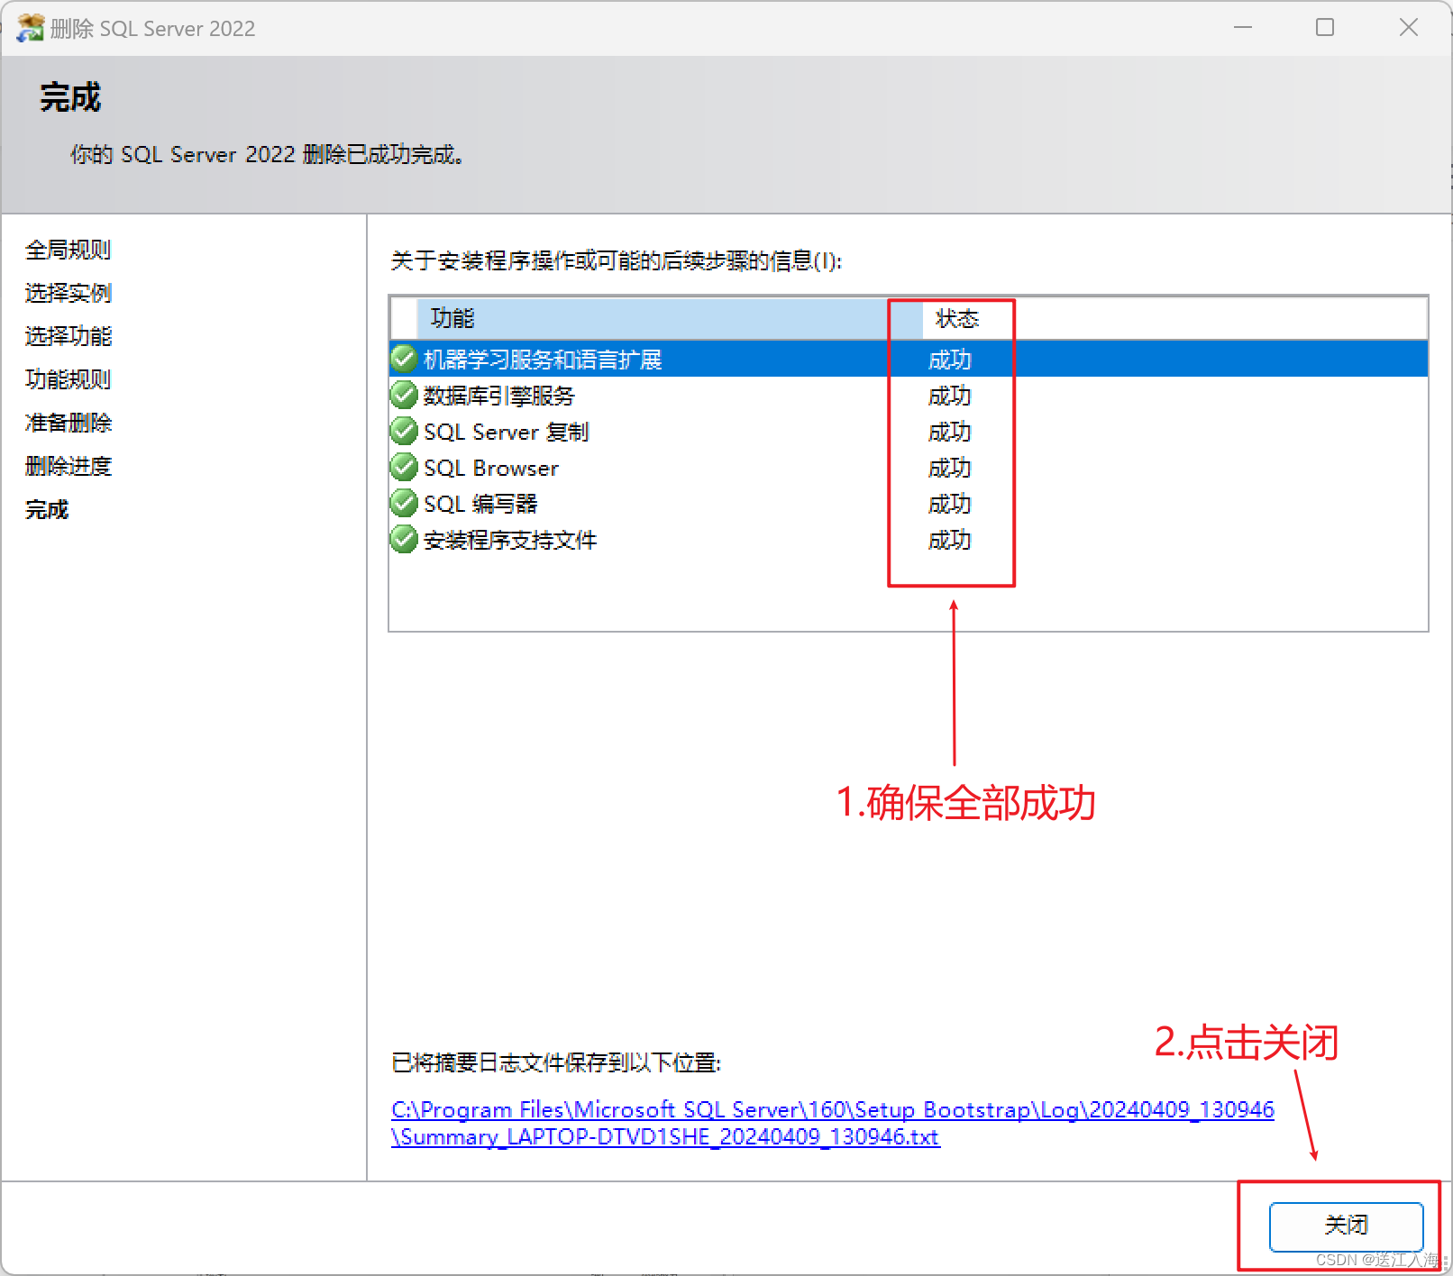1453x1276 pixels.
Task: Click green check icon beside SQL Server 复制
Action: (404, 431)
